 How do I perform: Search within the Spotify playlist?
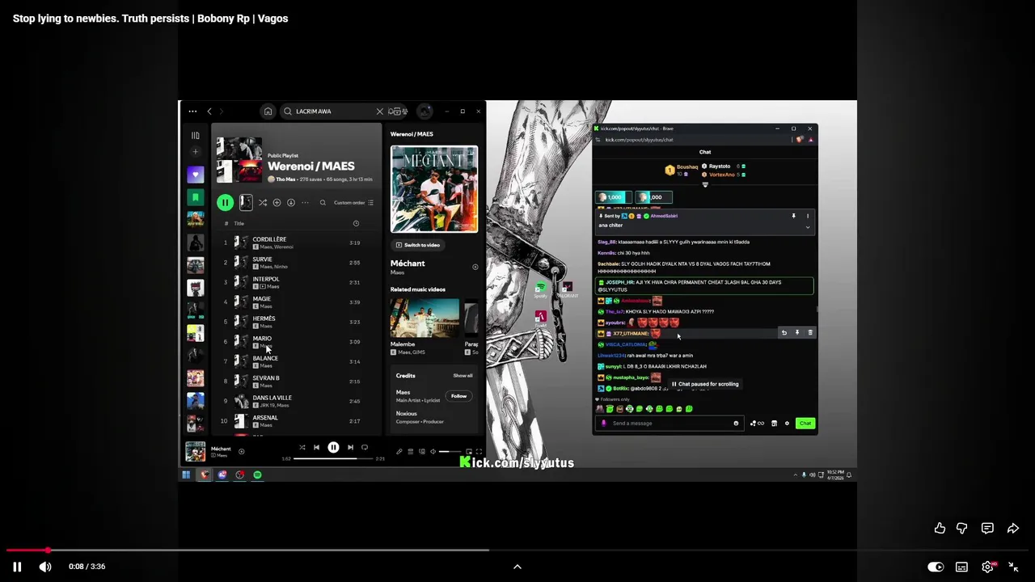pyautogui.click(x=323, y=203)
